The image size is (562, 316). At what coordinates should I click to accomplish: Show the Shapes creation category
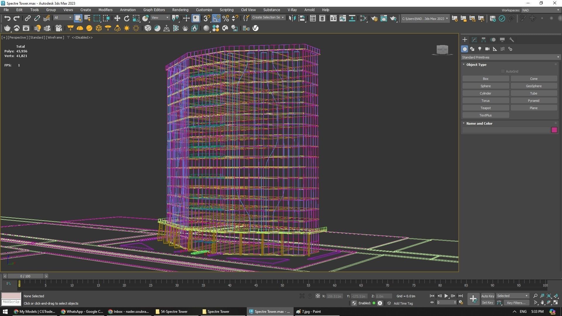coord(472,49)
